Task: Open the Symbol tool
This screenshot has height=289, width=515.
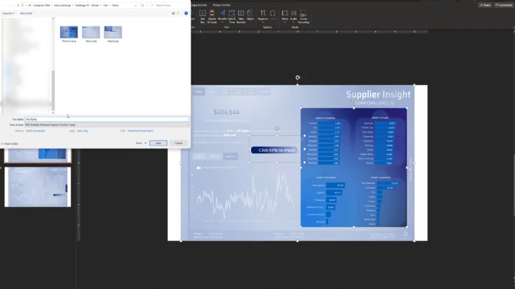Action: tap(272, 15)
